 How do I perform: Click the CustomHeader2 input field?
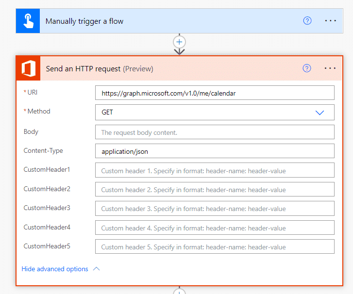point(215,189)
